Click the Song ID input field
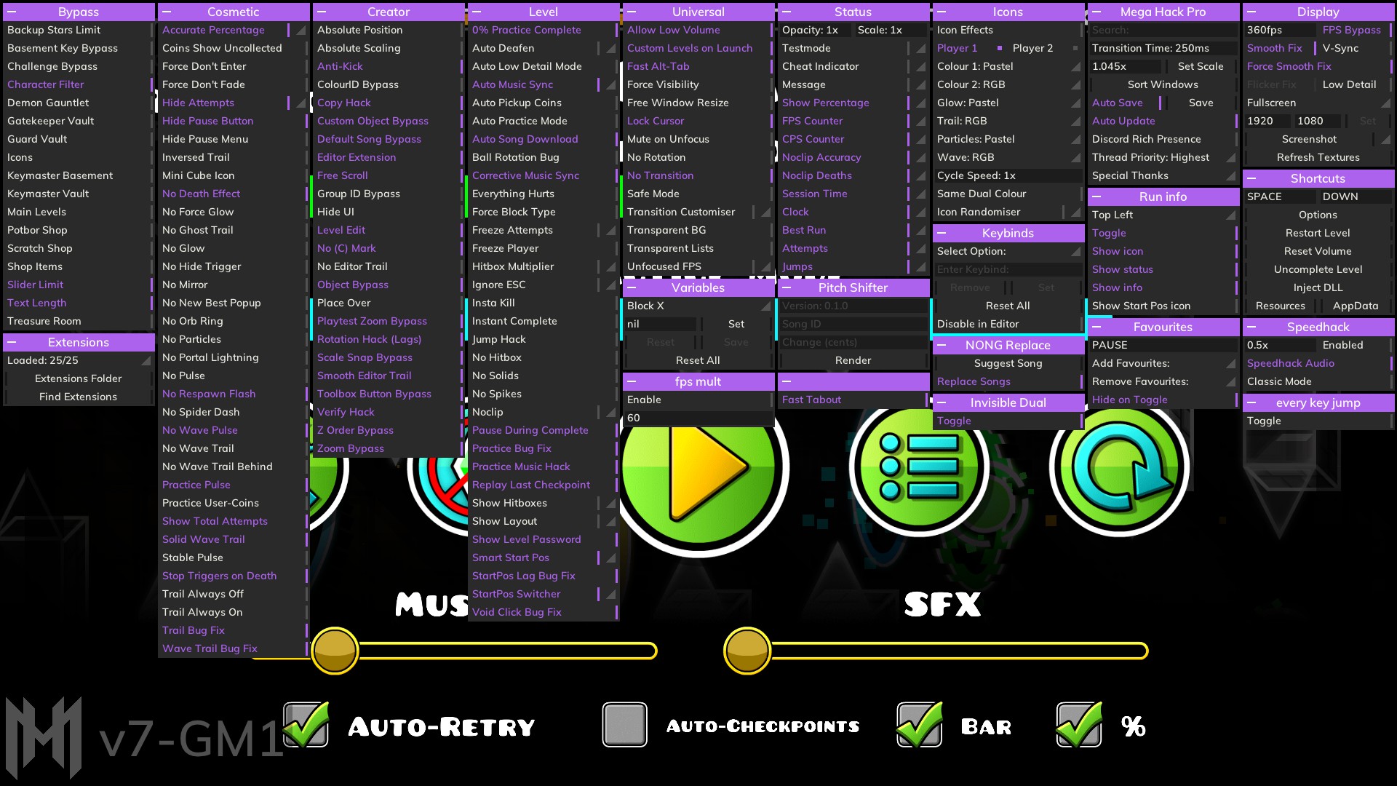This screenshot has width=1397, height=786. coord(853,324)
